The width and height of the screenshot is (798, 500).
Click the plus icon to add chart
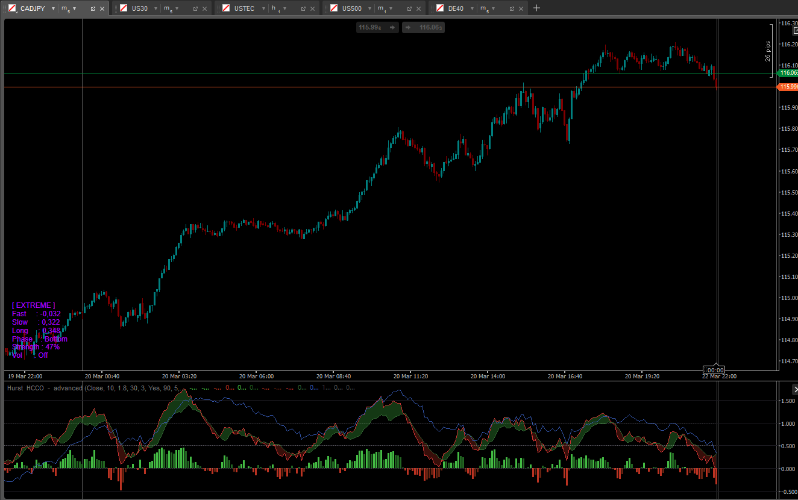coord(537,8)
